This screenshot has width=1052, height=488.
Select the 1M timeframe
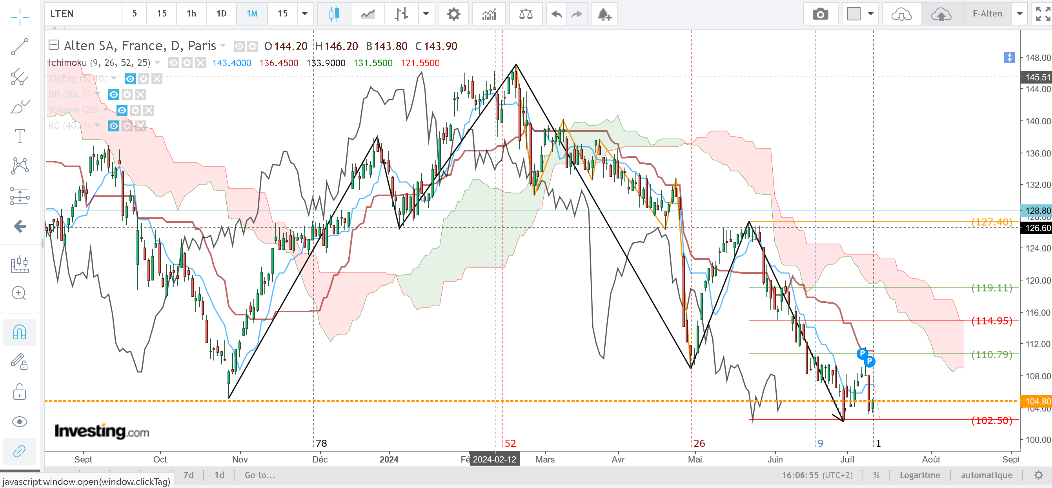(x=252, y=14)
